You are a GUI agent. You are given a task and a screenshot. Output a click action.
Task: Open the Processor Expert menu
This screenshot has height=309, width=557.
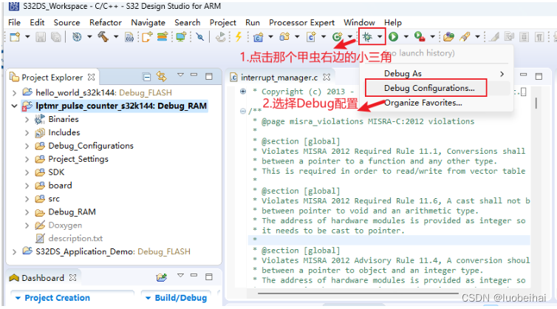[301, 22]
